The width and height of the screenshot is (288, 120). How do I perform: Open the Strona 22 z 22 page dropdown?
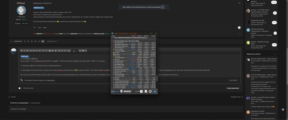(x=52, y=42)
